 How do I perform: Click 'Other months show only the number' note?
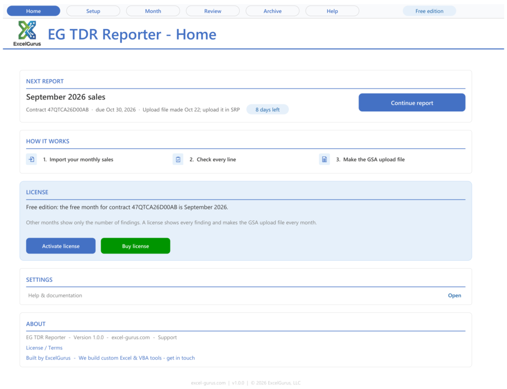tap(171, 222)
